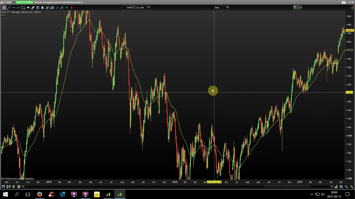Increase units with stepper arrows
Image resolution: width=355 pixels, height=199 pixels.
pyautogui.click(x=134, y=7)
